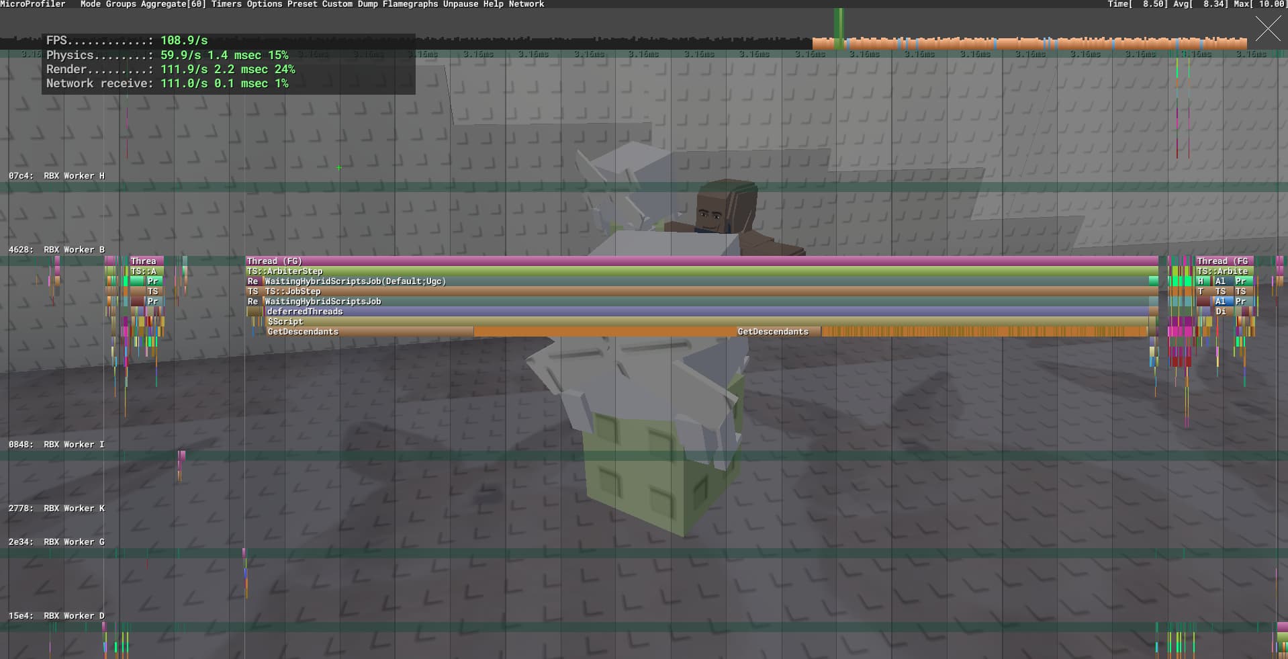Open the Help menu
The height and width of the screenshot is (659, 1288).
494,4
